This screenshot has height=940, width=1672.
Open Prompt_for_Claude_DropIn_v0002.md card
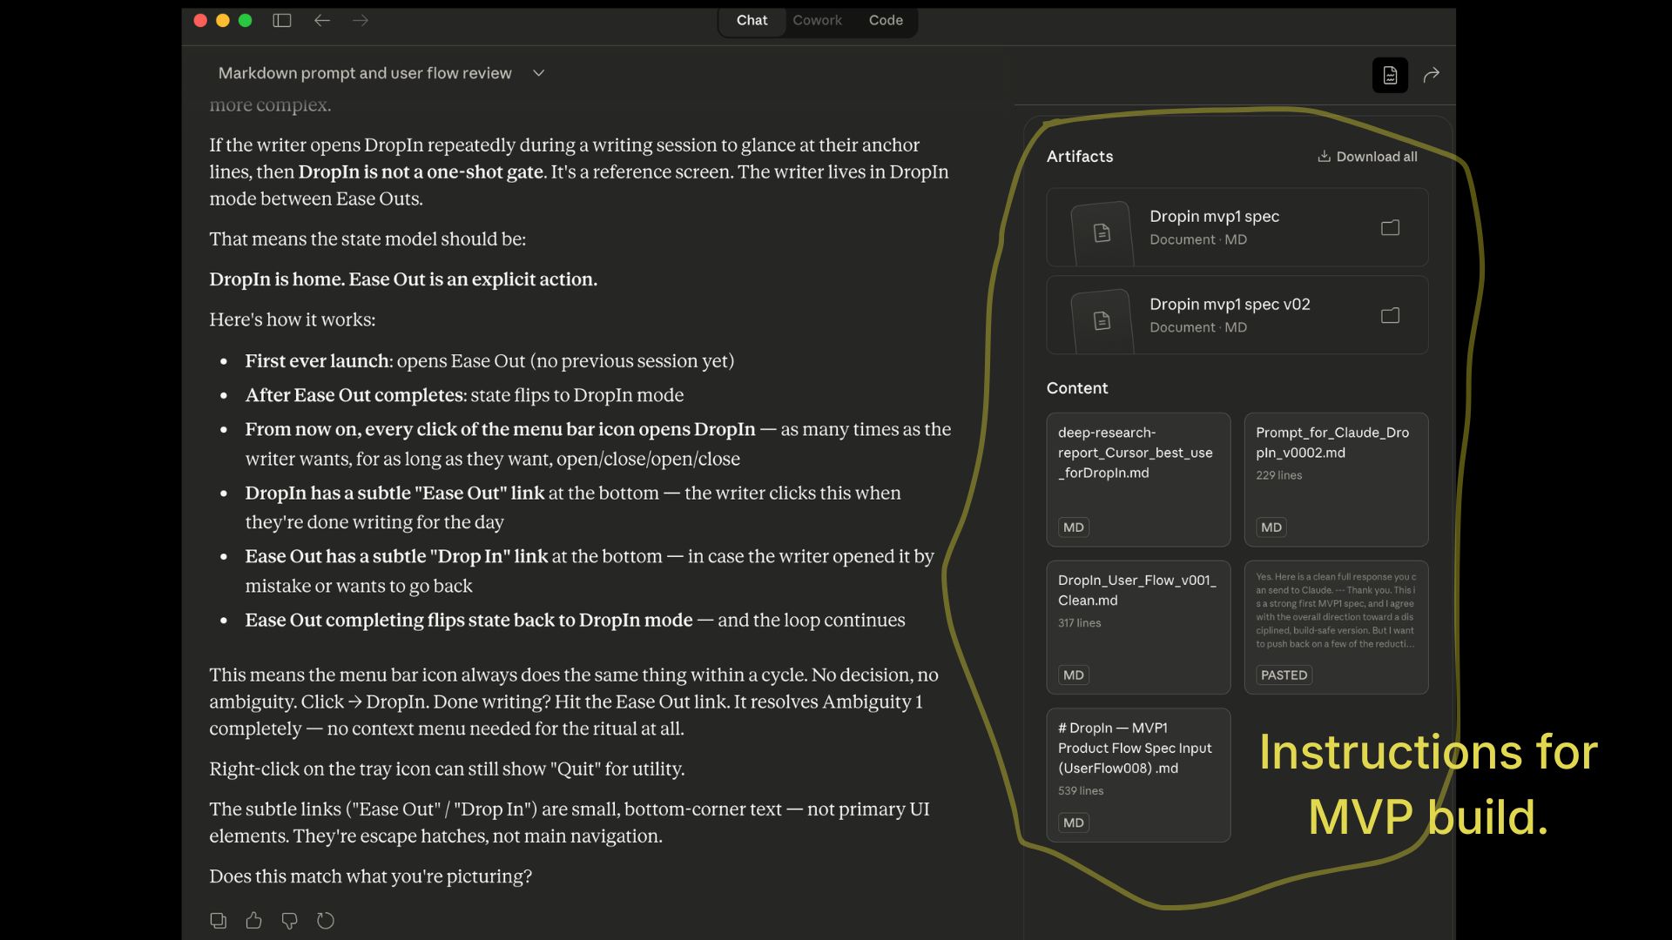click(x=1336, y=479)
